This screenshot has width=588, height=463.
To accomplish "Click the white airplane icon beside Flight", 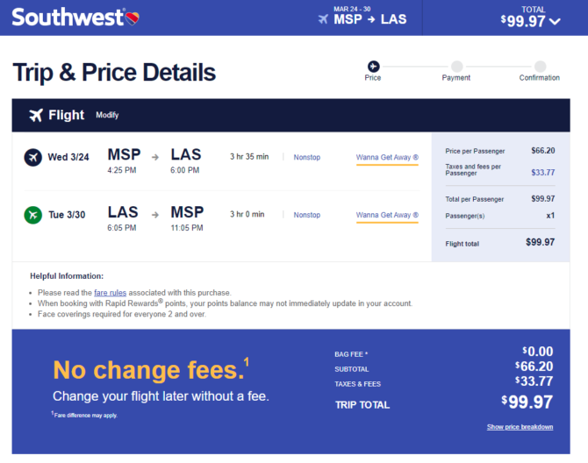I will [36, 115].
